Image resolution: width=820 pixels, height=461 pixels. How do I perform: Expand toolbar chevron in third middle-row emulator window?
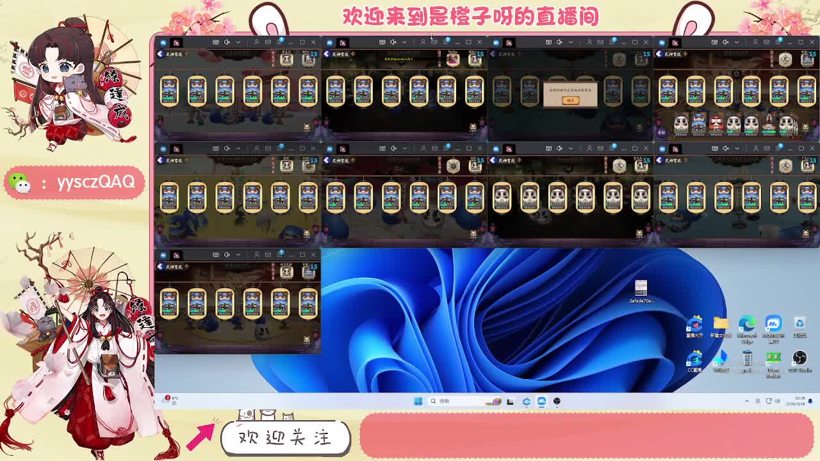(571, 149)
